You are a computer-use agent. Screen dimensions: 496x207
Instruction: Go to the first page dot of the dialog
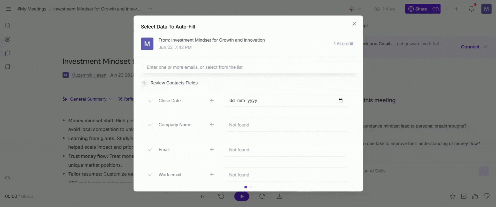pyautogui.click(x=246, y=187)
